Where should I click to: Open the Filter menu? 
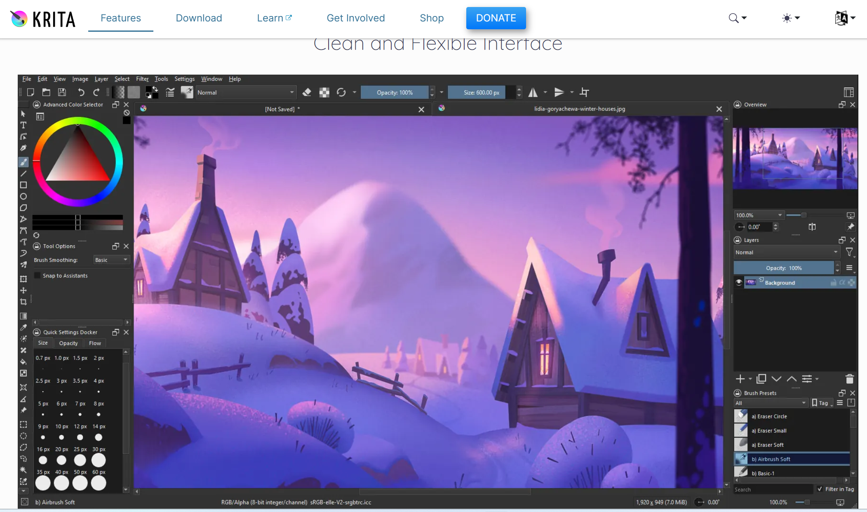pos(142,79)
